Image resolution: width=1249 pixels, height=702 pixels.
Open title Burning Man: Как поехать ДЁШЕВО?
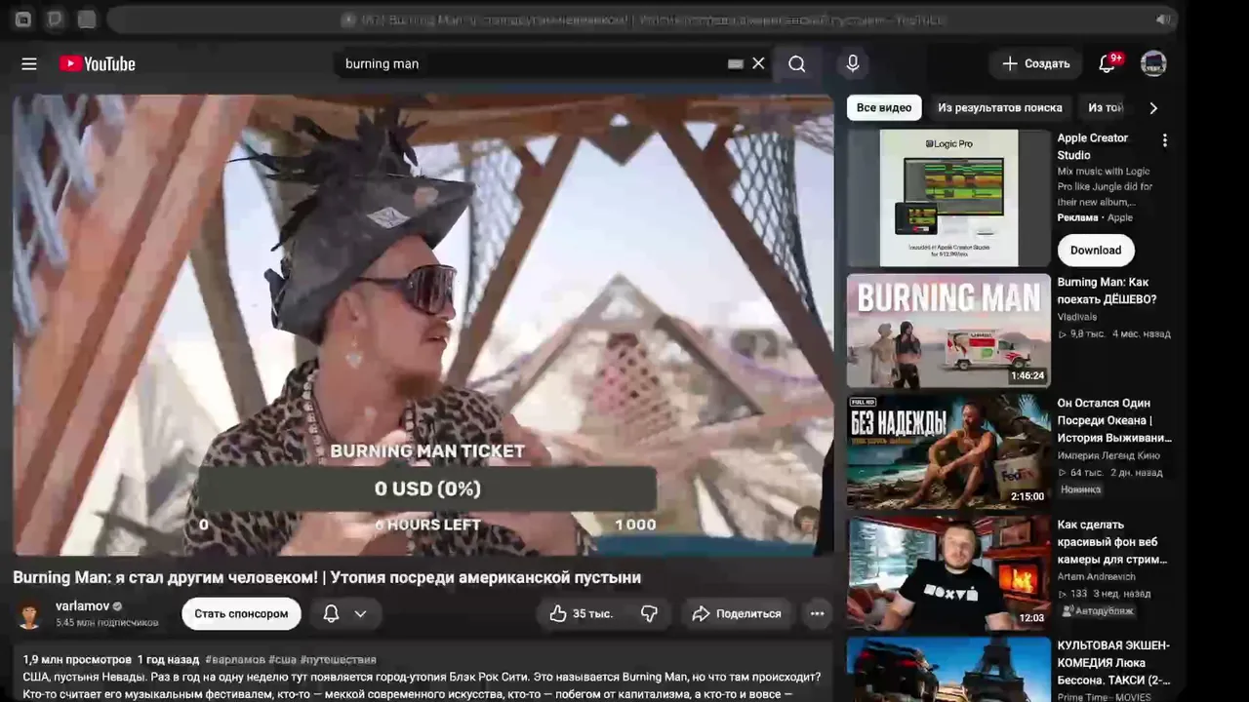(1107, 291)
